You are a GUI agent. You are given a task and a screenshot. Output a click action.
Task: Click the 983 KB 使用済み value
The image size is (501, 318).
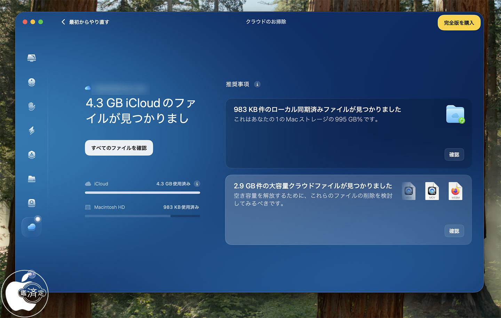(181, 207)
